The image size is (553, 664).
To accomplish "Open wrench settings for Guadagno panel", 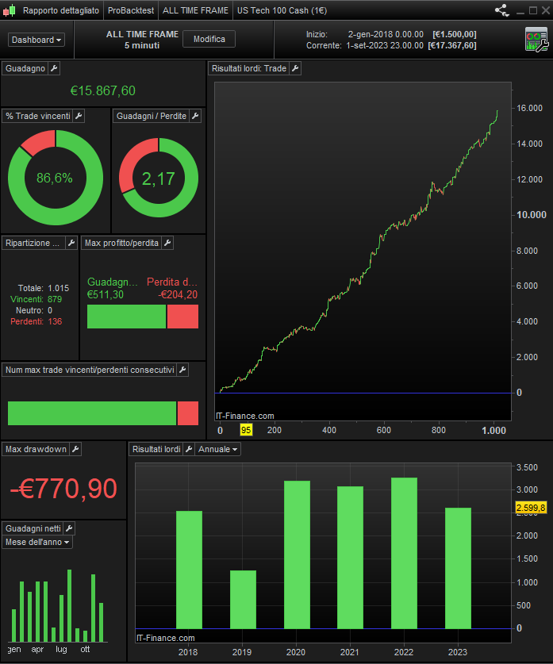I will click(54, 68).
